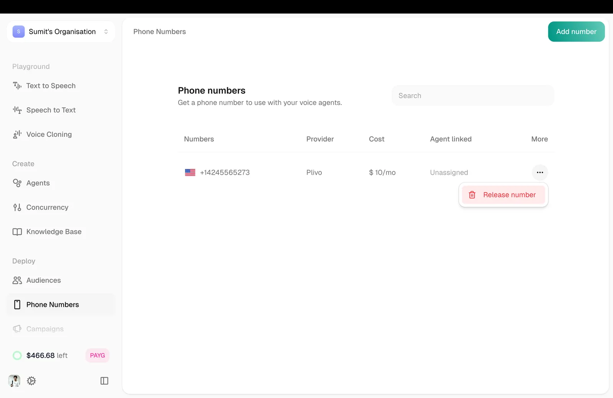Click the phone number +14245565273
The image size is (613, 398).
click(x=225, y=172)
